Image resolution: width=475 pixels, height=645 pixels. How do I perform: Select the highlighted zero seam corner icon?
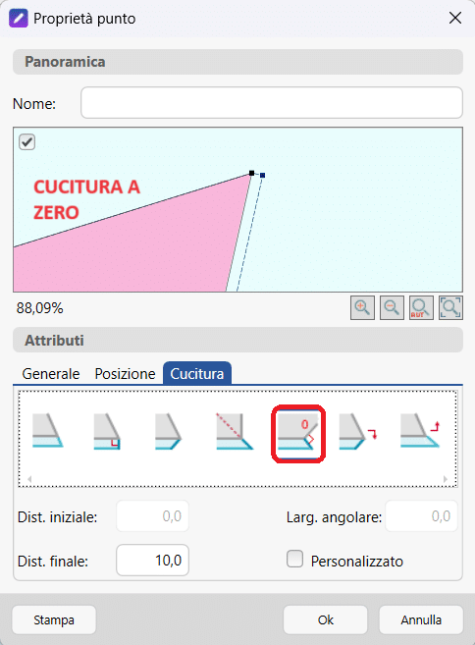click(x=298, y=434)
